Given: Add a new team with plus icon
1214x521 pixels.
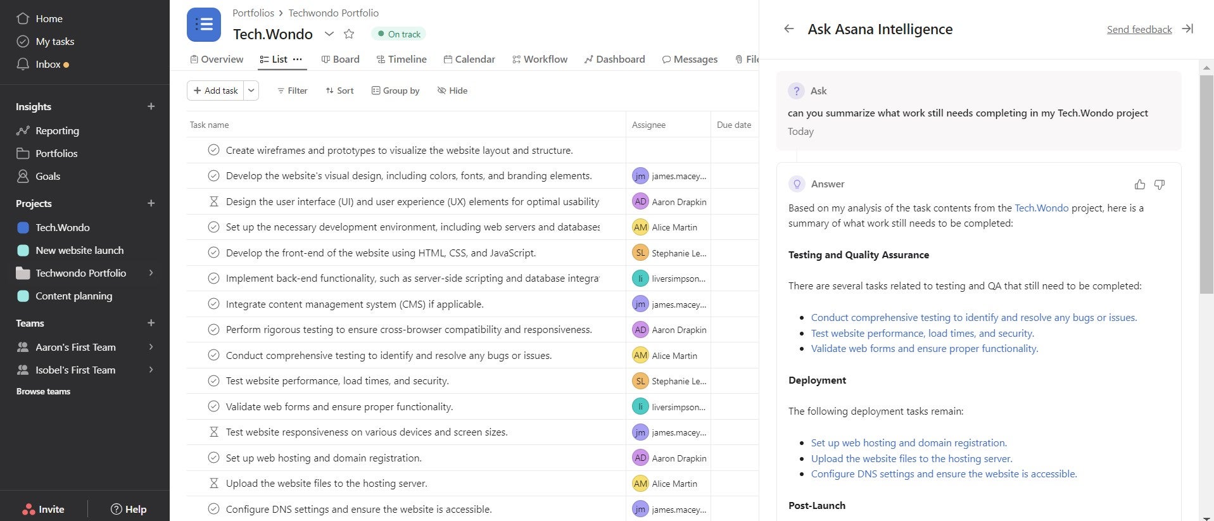Looking at the screenshot, I should [x=151, y=323].
